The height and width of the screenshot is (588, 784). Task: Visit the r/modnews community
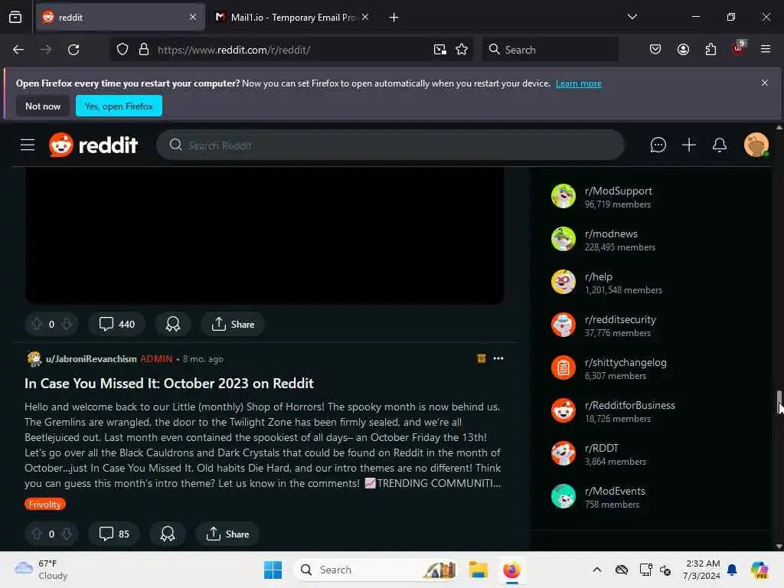coord(611,234)
